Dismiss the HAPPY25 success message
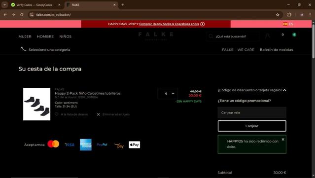Viewport: 315px width, 178px height. pos(283,139)
